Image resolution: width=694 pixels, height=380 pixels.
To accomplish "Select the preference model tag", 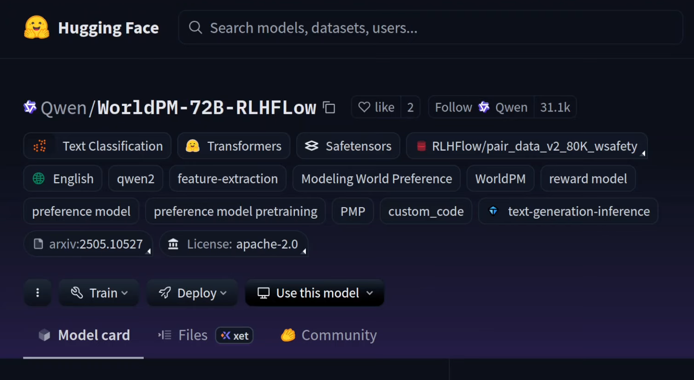I will [x=81, y=211].
